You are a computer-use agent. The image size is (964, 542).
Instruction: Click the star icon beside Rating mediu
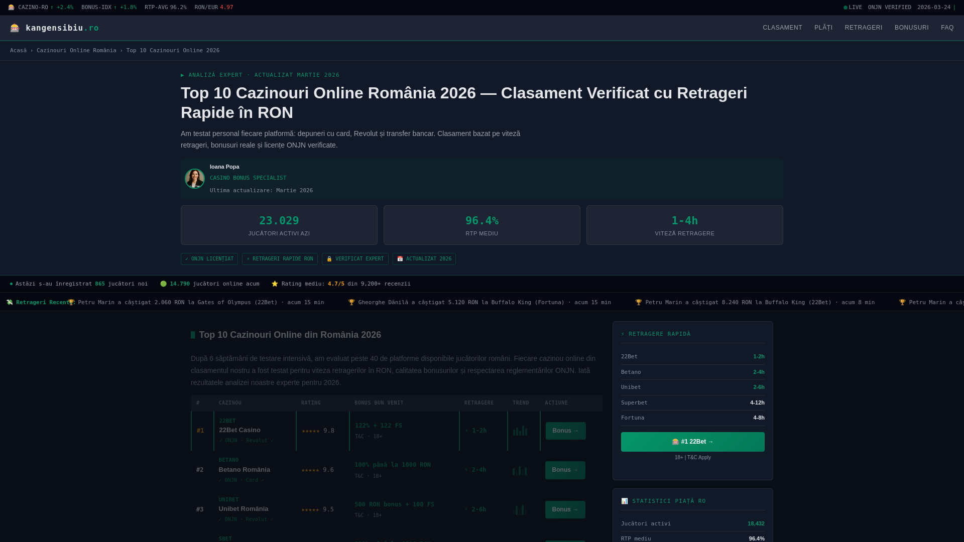point(275,284)
